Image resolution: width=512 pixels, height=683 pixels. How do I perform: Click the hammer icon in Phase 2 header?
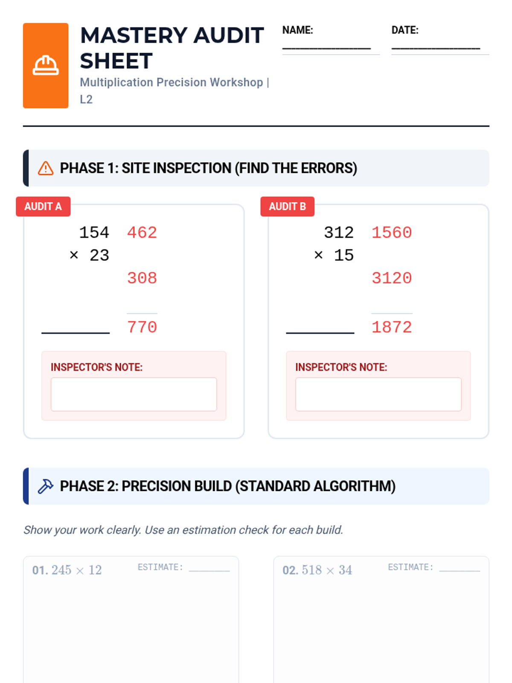coord(46,486)
